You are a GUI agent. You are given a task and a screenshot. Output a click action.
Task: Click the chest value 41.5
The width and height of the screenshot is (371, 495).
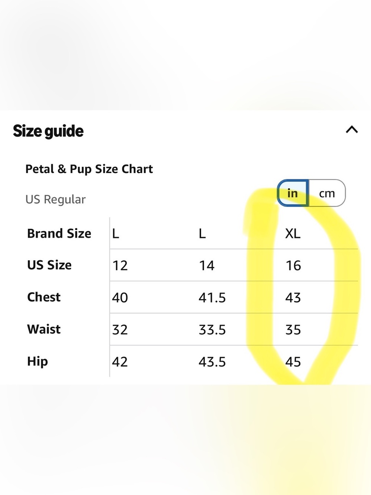click(x=212, y=297)
